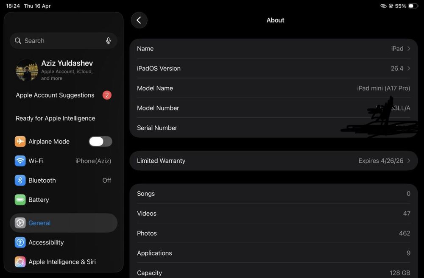The image size is (424, 278).
Task: Tap the Applications row label
Action: click(x=154, y=253)
